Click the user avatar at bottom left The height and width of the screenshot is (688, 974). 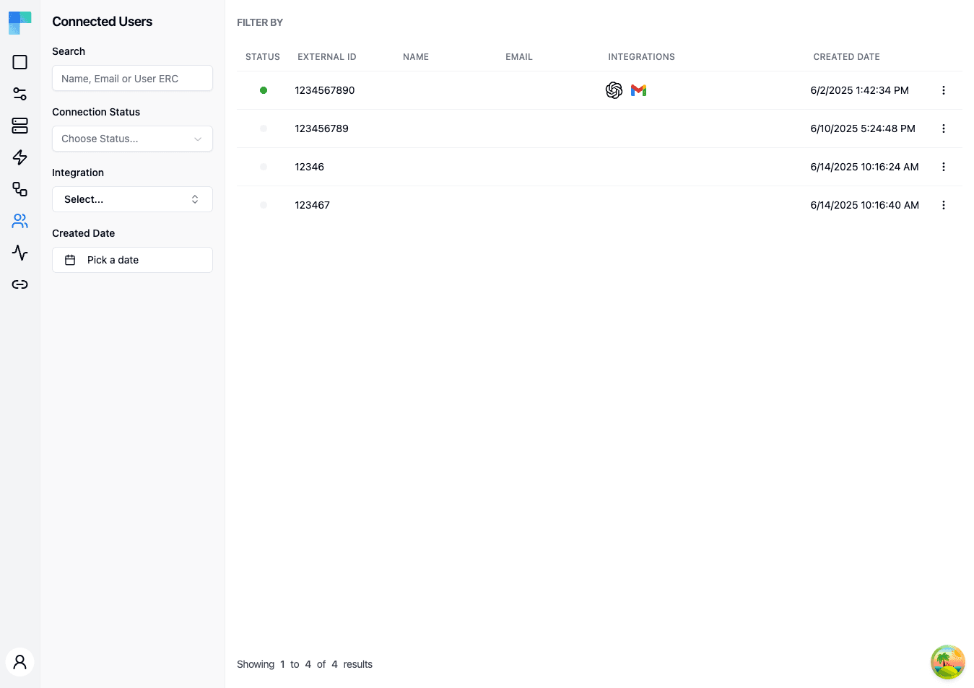pos(19,661)
